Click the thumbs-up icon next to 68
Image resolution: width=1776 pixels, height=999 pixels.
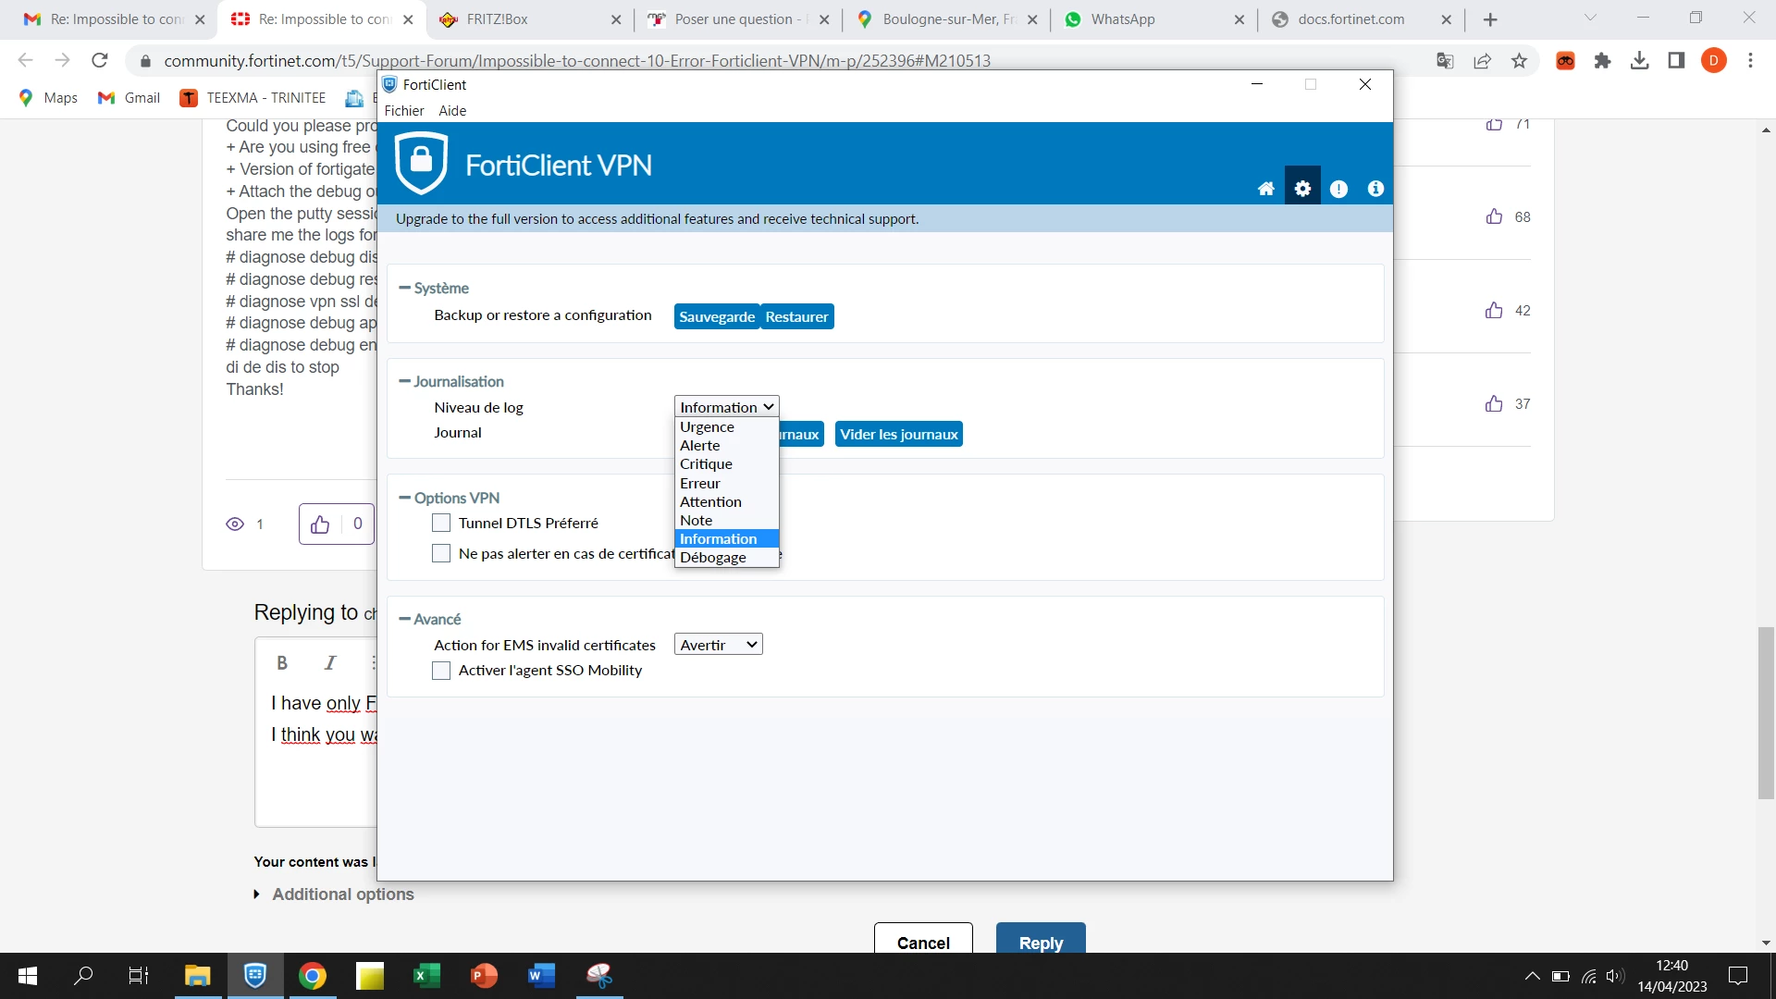click(x=1494, y=216)
